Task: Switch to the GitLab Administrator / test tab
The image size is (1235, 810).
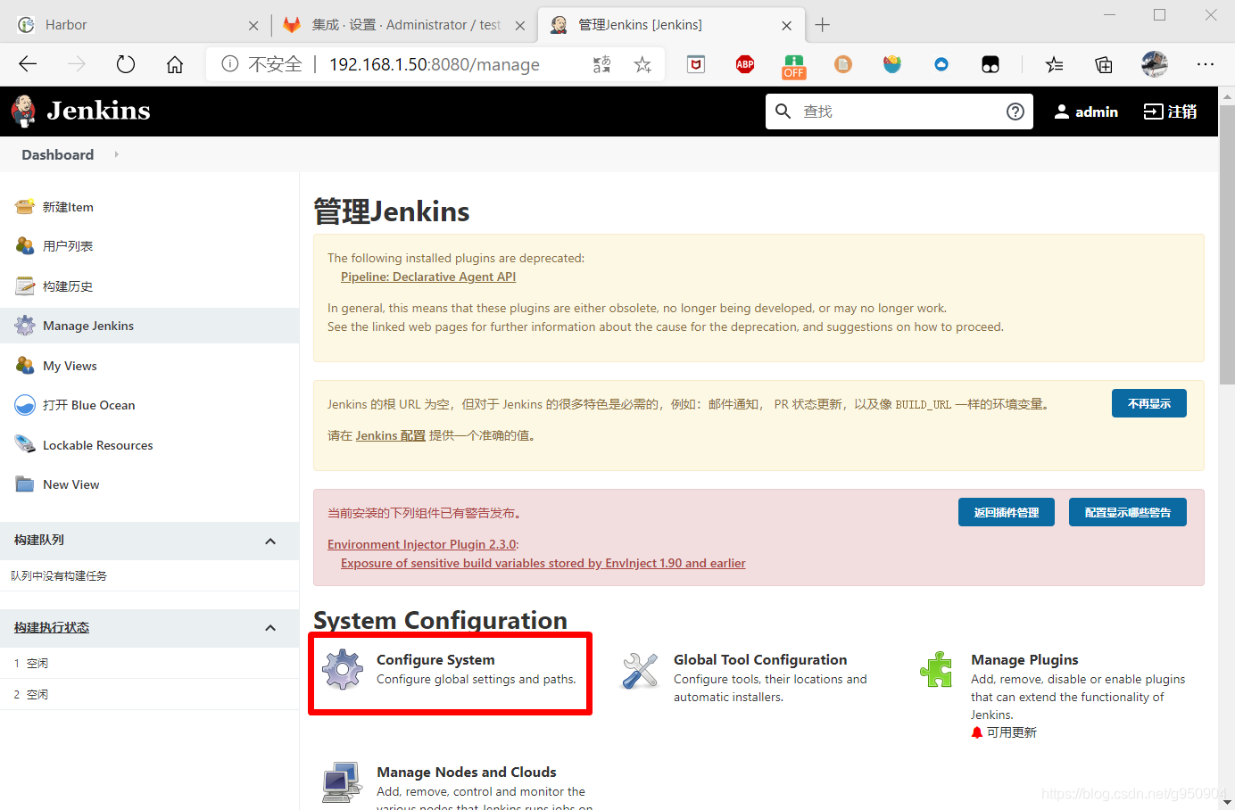Action: pyautogui.click(x=403, y=25)
